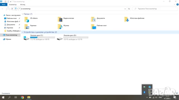Click the '122 ГБ свободни от 122 ГБ' text
Image resolution: width=179 pixels, height=100 pixels.
click(73, 39)
